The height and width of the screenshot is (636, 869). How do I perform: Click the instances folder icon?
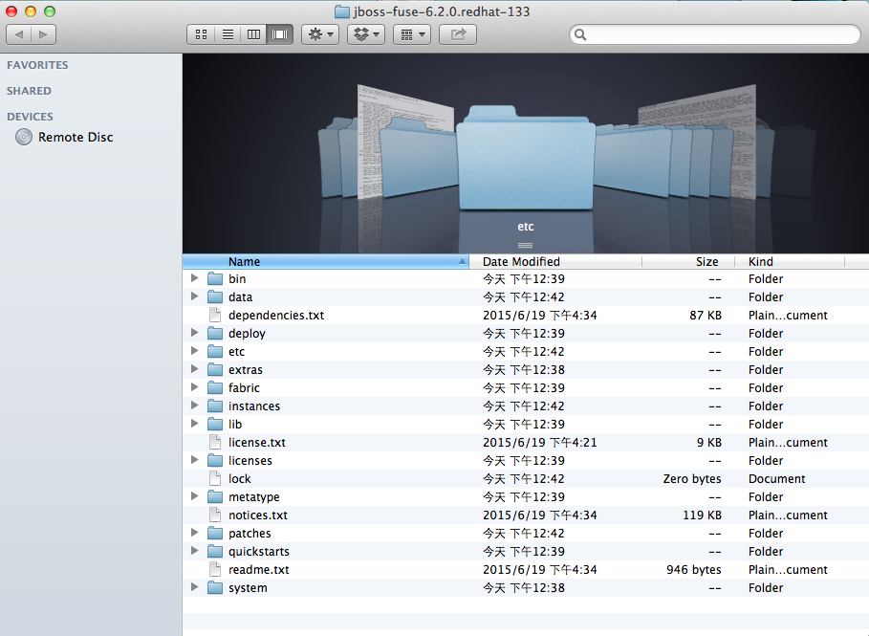[x=215, y=406]
